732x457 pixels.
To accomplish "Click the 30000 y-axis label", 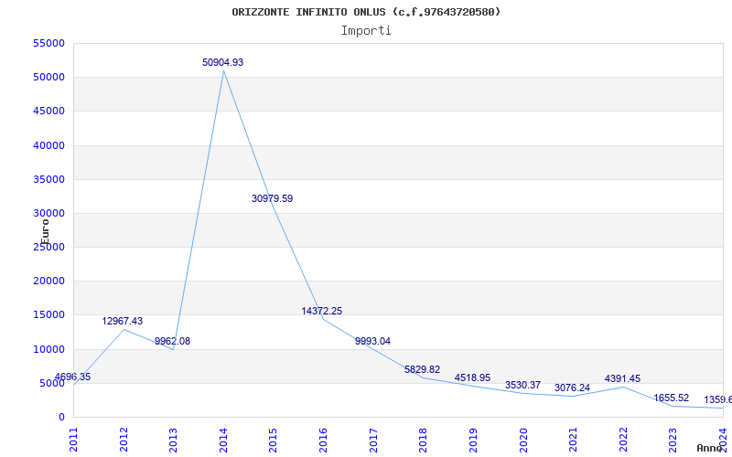I will 48,214.
